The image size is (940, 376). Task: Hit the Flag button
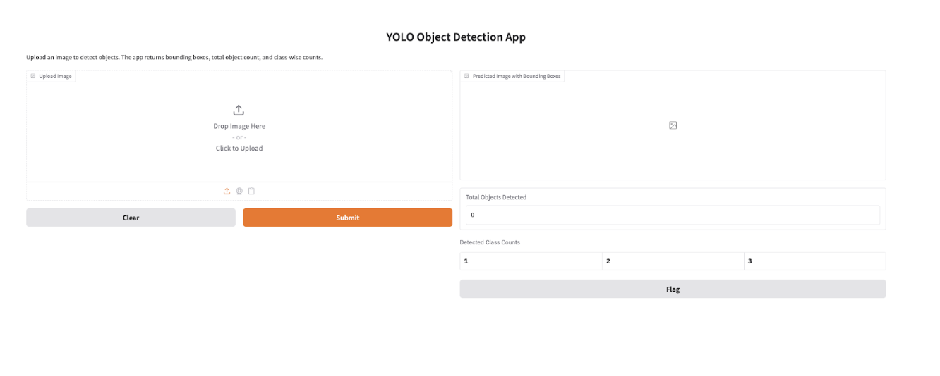click(x=673, y=289)
